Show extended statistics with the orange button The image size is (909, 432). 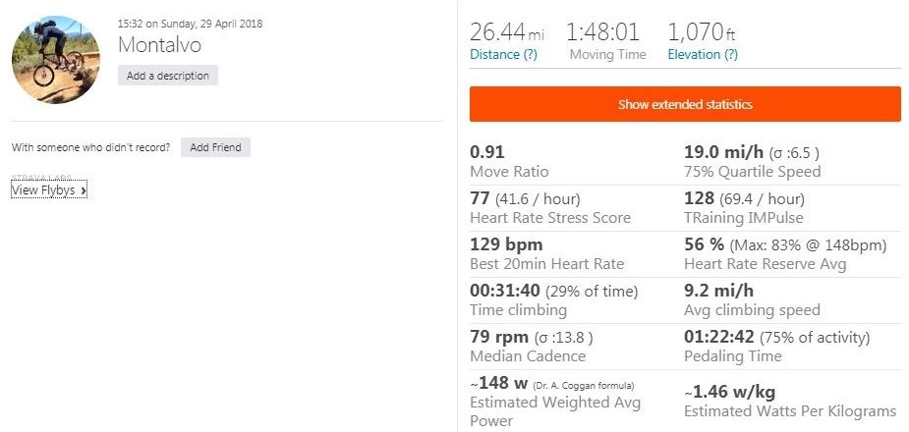(685, 104)
